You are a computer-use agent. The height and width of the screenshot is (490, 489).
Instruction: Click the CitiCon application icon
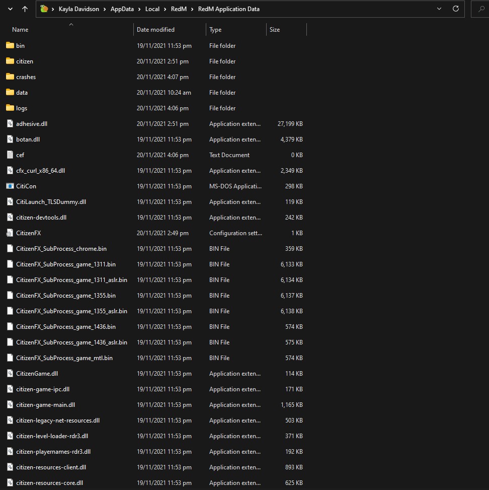pyautogui.click(x=10, y=186)
